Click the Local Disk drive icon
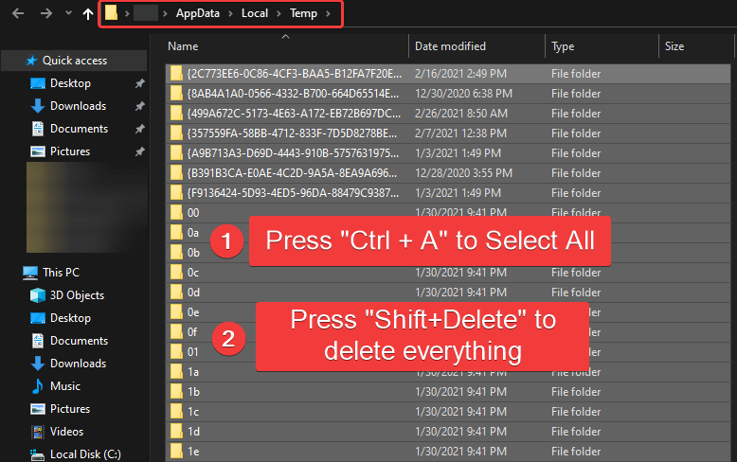Screen dimensions: 737x462 (37, 454)
